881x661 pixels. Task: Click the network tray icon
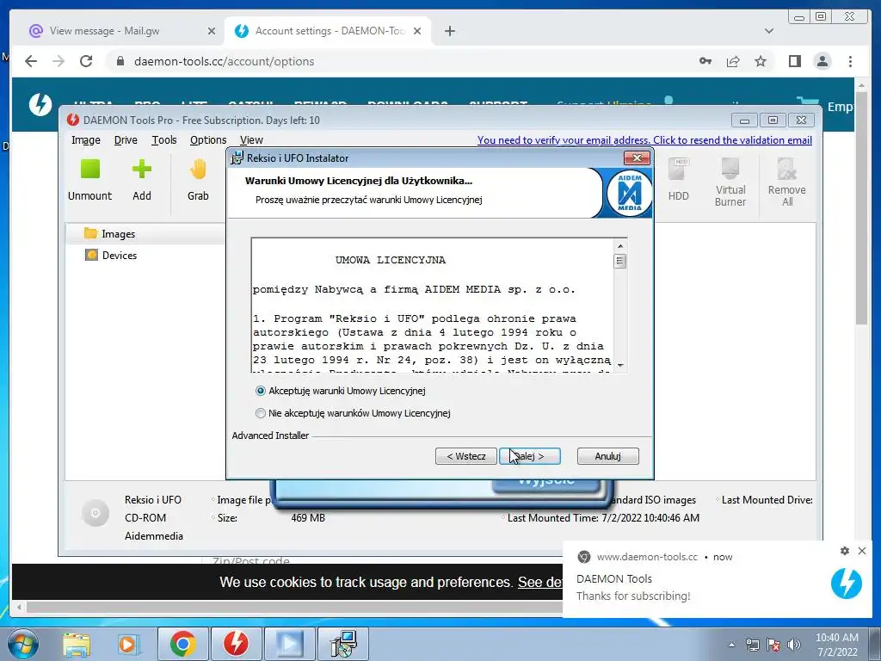coord(752,645)
